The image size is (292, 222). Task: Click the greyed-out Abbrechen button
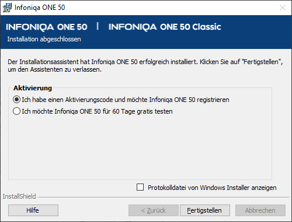coord(260,210)
